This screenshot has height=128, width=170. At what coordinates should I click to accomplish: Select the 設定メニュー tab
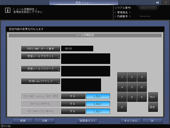84,2
